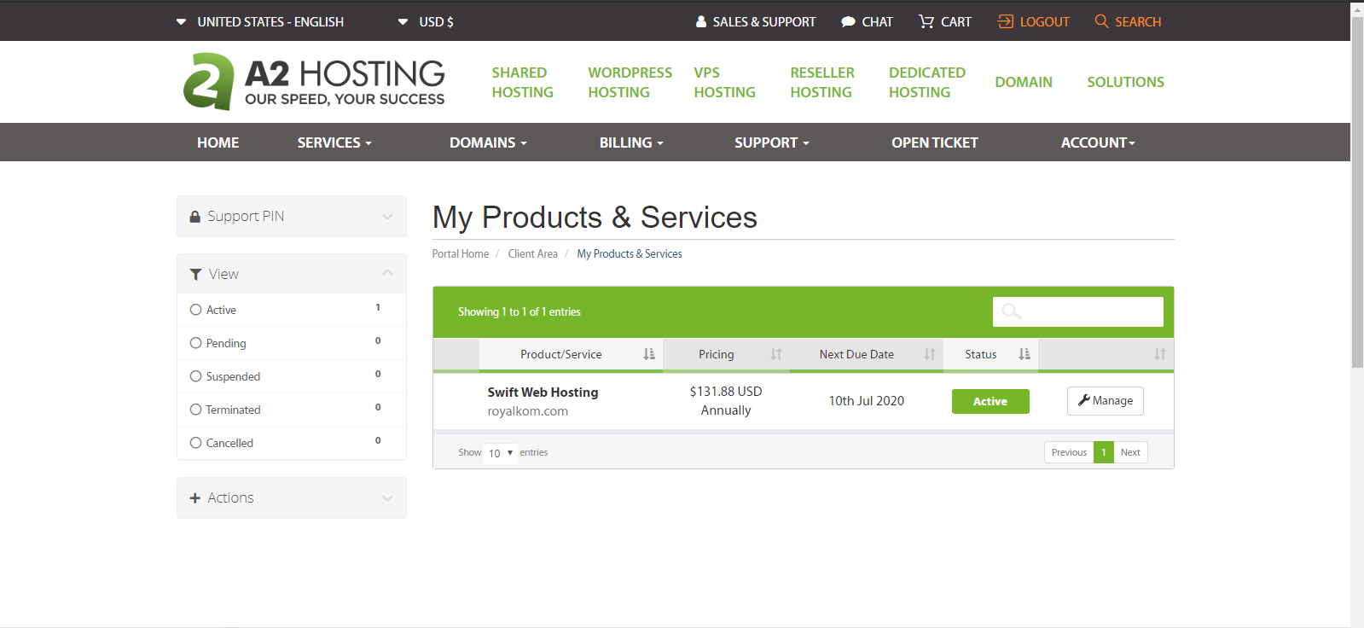Click the Sales & Support link
The width and height of the screenshot is (1364, 628).
click(764, 22)
